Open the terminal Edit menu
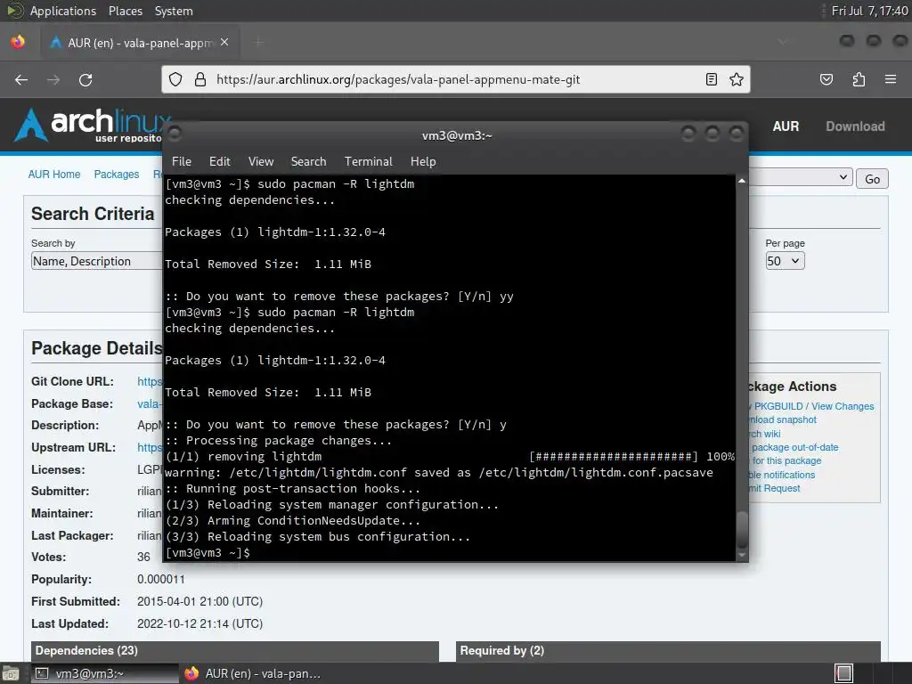 pos(220,162)
